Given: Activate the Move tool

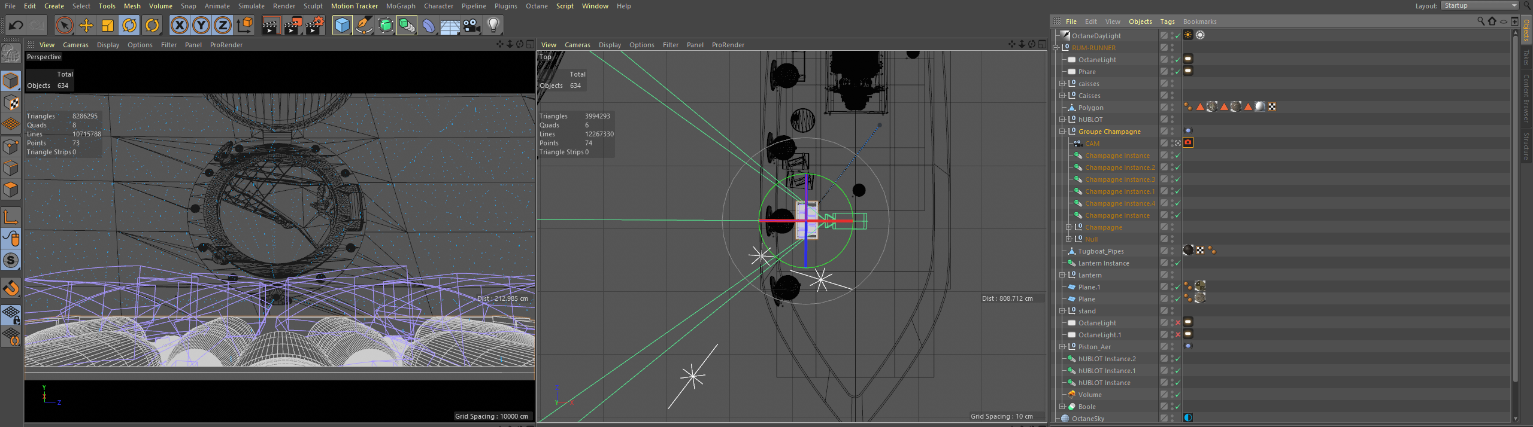Looking at the screenshot, I should (86, 25).
